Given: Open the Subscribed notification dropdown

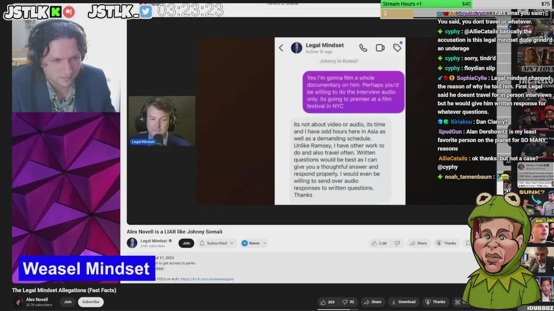Looking at the screenshot, I should tap(216, 243).
